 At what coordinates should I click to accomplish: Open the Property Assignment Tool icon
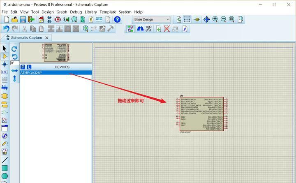(x=148, y=29)
